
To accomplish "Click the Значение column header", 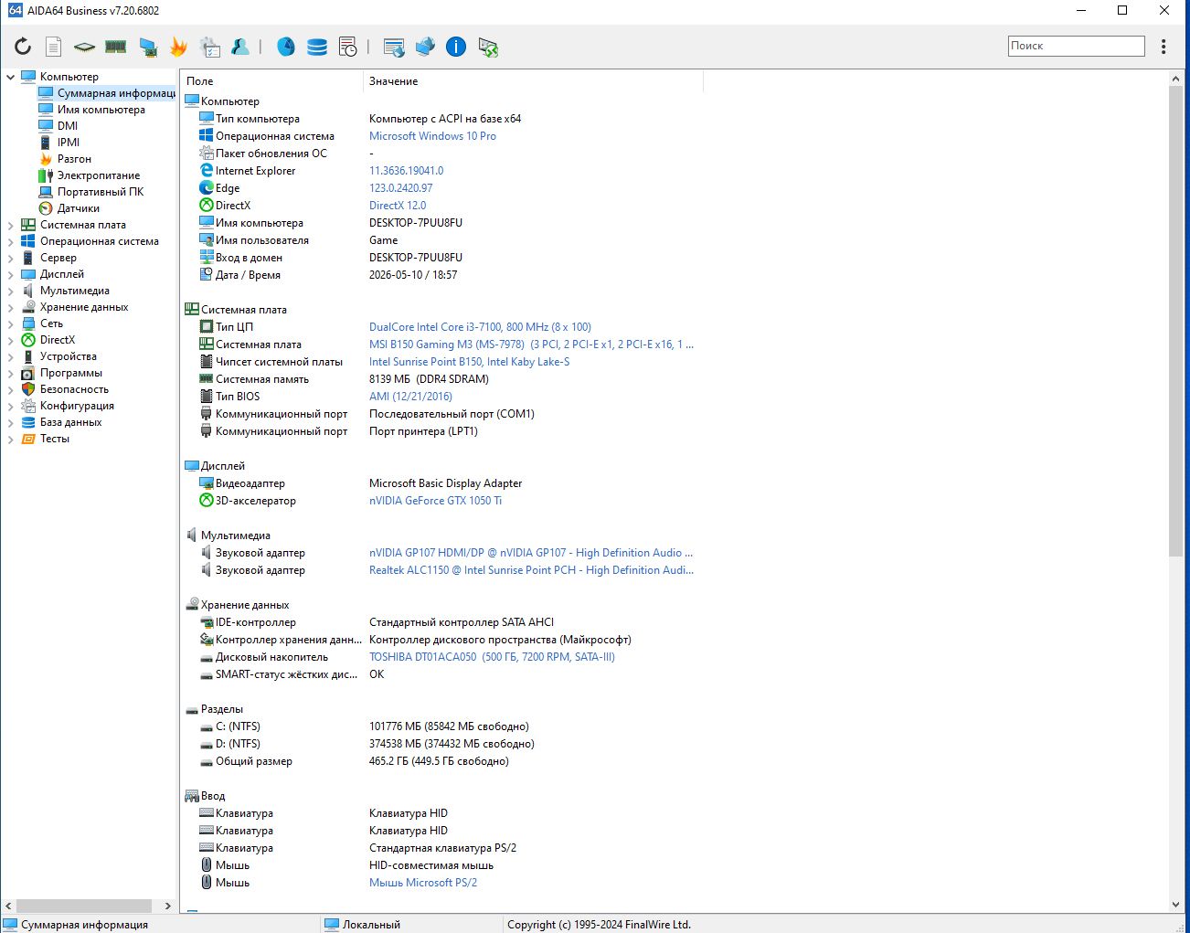I will click(x=533, y=81).
